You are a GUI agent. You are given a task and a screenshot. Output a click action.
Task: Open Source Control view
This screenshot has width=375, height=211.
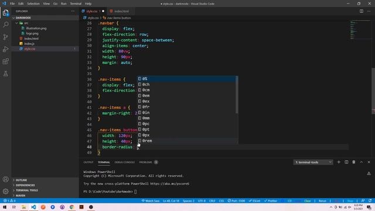tap(5, 37)
